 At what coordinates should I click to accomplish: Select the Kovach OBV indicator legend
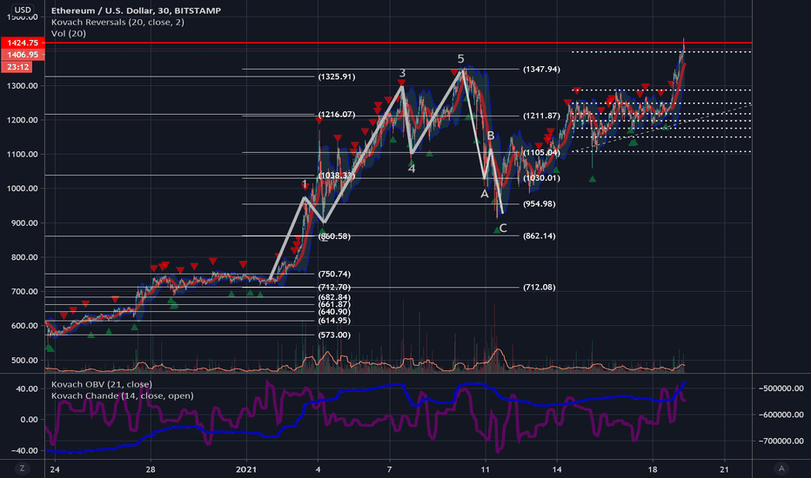101,384
